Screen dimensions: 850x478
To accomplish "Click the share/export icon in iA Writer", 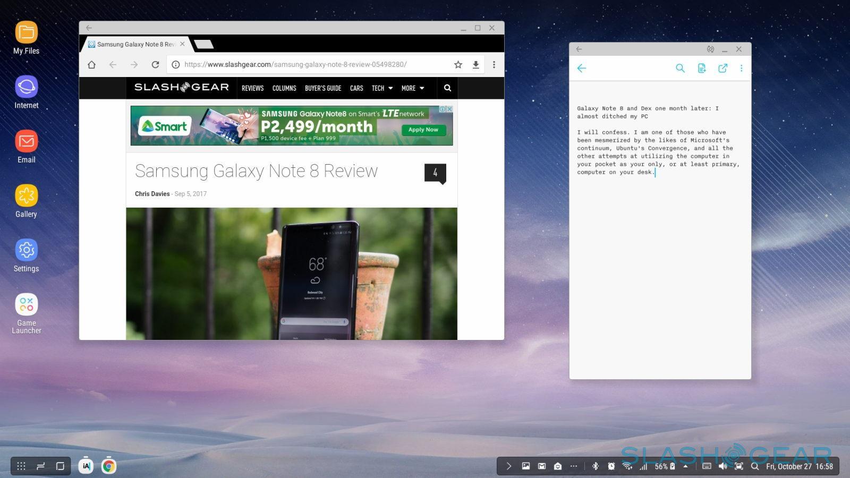I will (722, 69).
